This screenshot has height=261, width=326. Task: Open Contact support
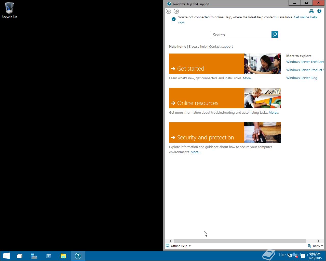pos(221,46)
